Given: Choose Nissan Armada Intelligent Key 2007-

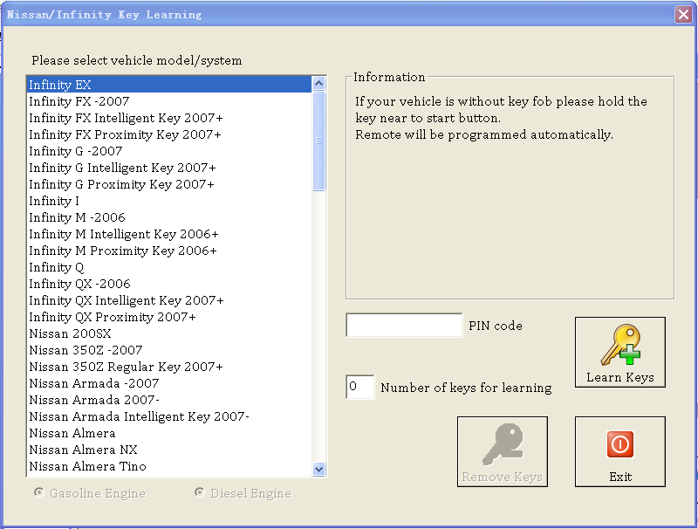Looking at the screenshot, I should pyautogui.click(x=169, y=416).
